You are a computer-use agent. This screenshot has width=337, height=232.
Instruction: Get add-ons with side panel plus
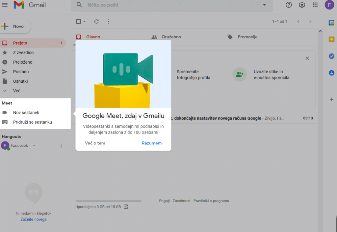[331, 99]
